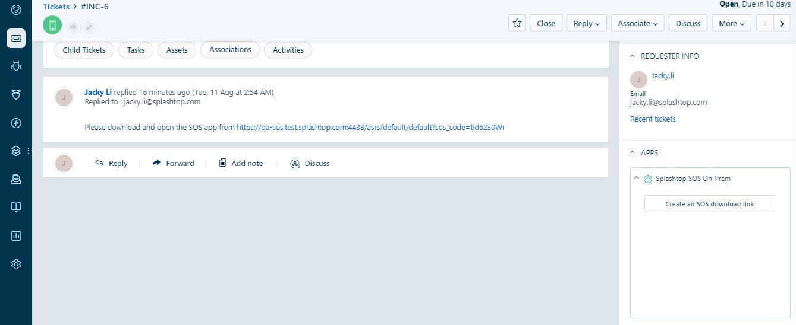Toggle the watch eye icon under ticket title
Image resolution: width=796 pixels, height=325 pixels.
pyautogui.click(x=73, y=27)
